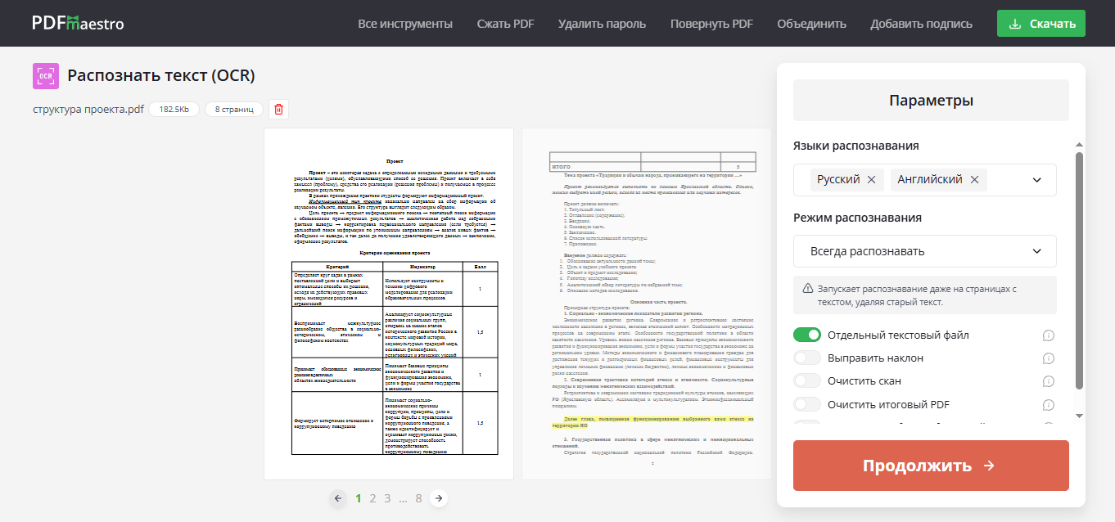
Task: Enable the clean scan (Очистить скан) toggle
Action: click(807, 380)
